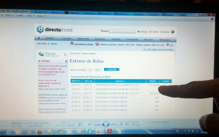Go to previous photo in viewer
Image resolution: width=219 pixels, height=137 pixels.
(98, 124)
